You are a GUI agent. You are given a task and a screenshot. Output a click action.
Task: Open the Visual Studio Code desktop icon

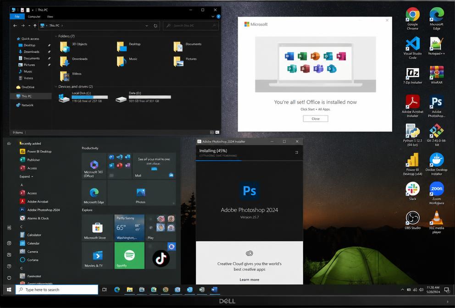click(x=412, y=48)
